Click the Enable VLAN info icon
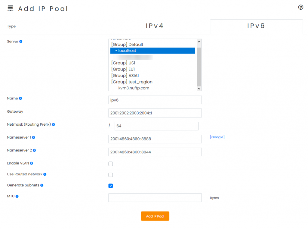Image resolution: width=308 pixels, height=229 pixels. pyautogui.click(x=32, y=163)
